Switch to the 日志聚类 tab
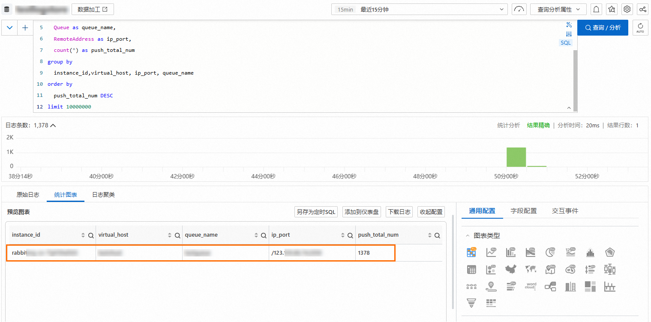 (103, 195)
